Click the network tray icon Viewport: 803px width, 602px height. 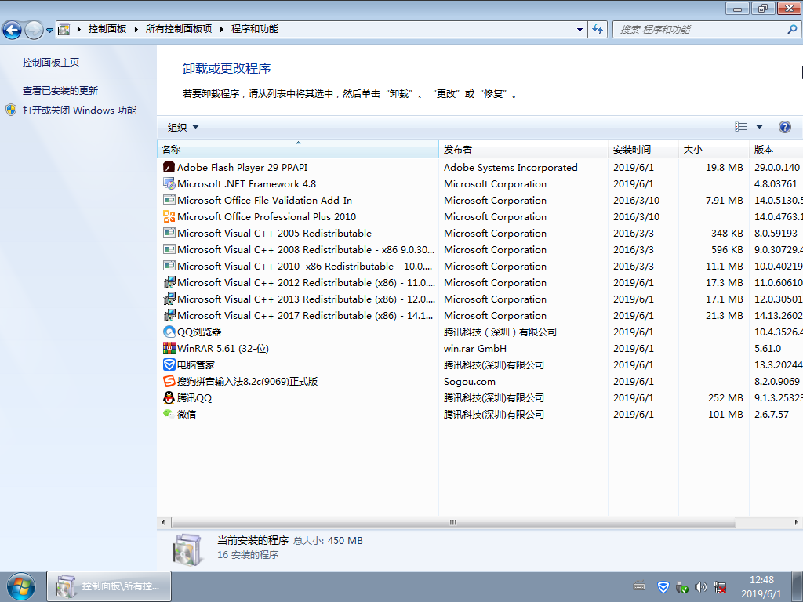coord(720,587)
